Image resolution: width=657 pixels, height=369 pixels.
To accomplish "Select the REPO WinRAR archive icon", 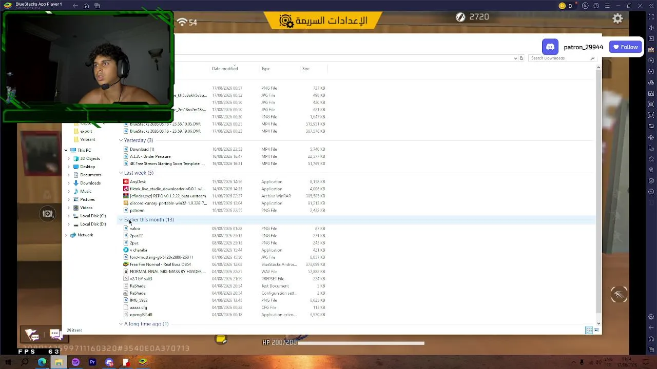I will [x=126, y=196].
